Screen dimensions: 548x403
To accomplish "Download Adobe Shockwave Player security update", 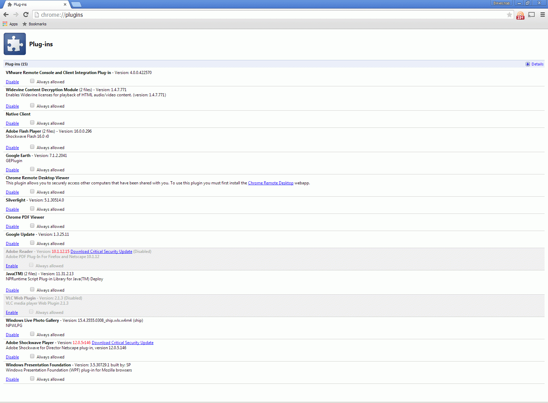I will (x=123, y=343).
